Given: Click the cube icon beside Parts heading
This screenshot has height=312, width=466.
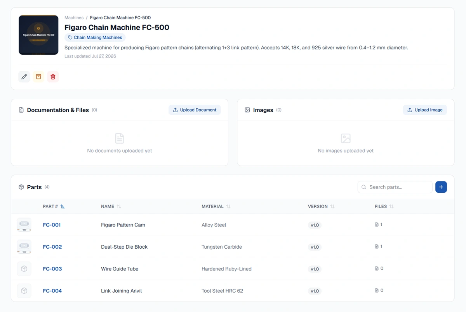Looking at the screenshot, I should coord(21,187).
